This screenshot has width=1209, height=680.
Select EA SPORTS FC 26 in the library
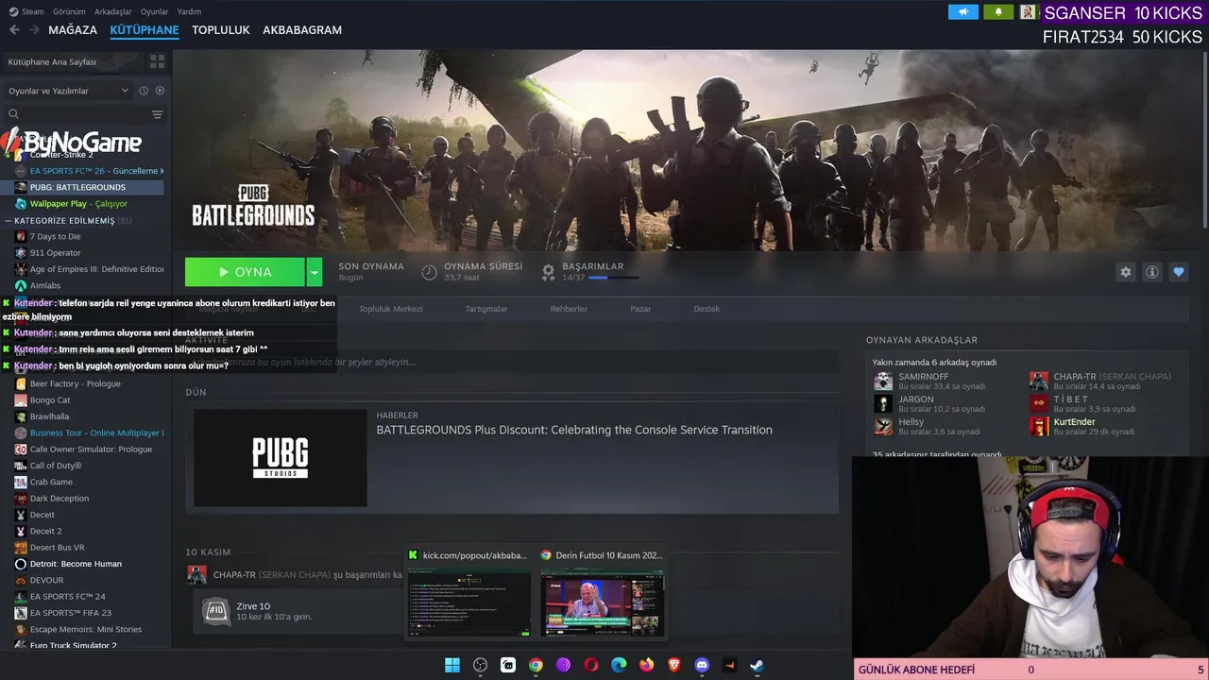tap(81, 171)
